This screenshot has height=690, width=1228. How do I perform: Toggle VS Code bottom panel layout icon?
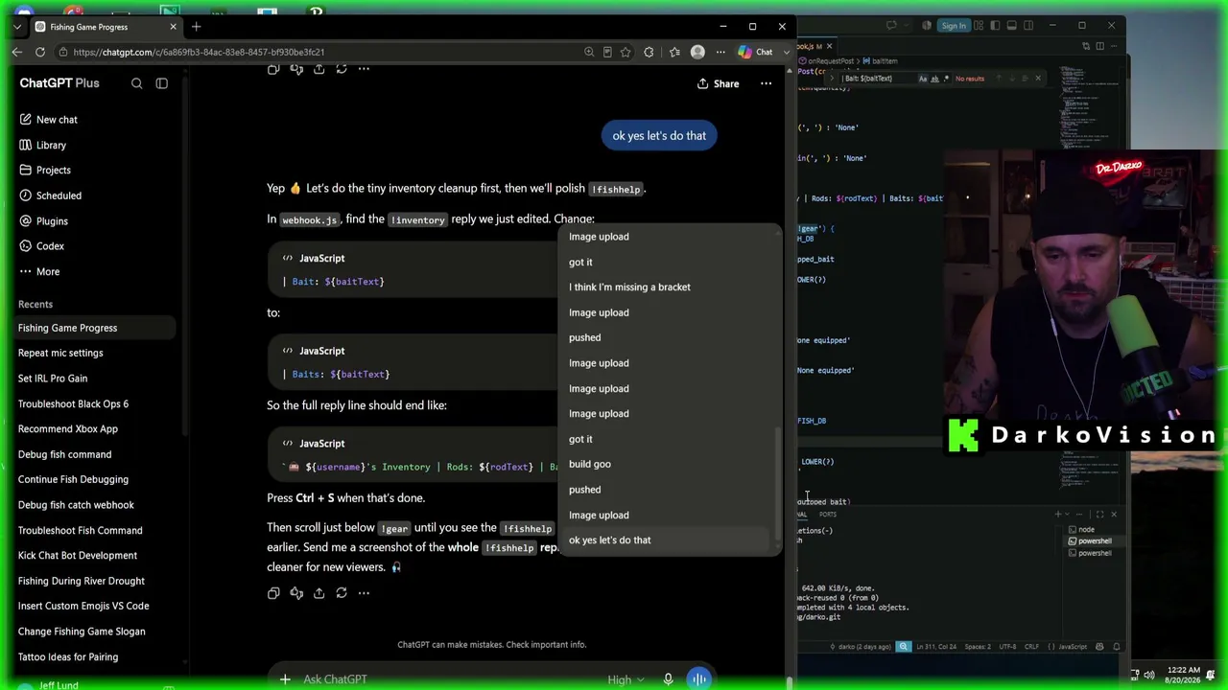(1012, 26)
